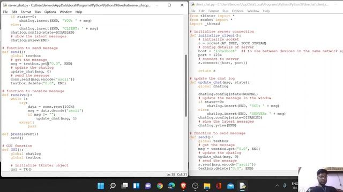Open Help menu in server_chat.py window

pyautogui.click(x=79, y=12)
